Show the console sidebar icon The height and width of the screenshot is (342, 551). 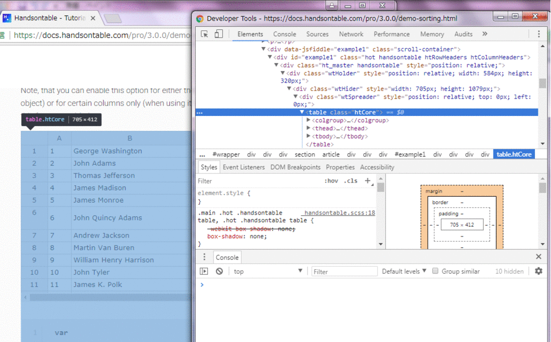204,271
